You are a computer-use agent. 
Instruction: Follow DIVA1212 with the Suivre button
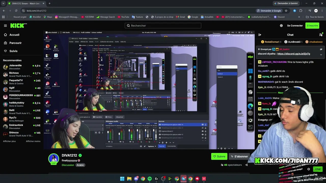coord(219,157)
